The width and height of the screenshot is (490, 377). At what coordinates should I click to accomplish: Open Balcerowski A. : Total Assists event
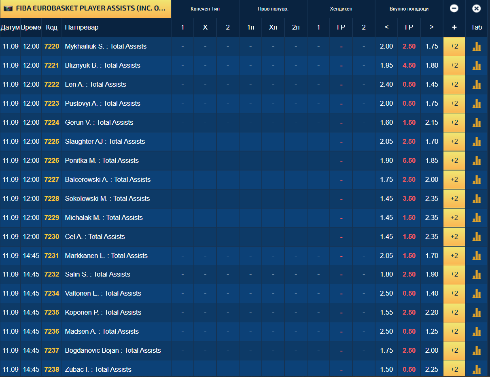(108, 180)
